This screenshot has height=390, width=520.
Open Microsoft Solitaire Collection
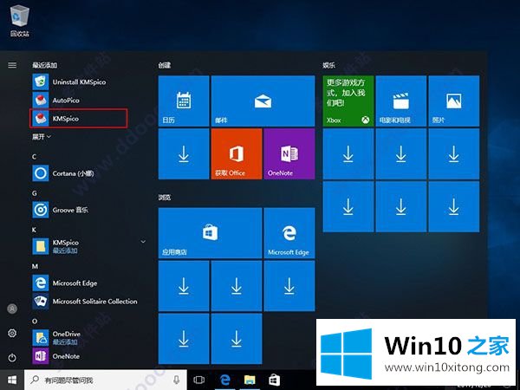pyautogui.click(x=85, y=302)
